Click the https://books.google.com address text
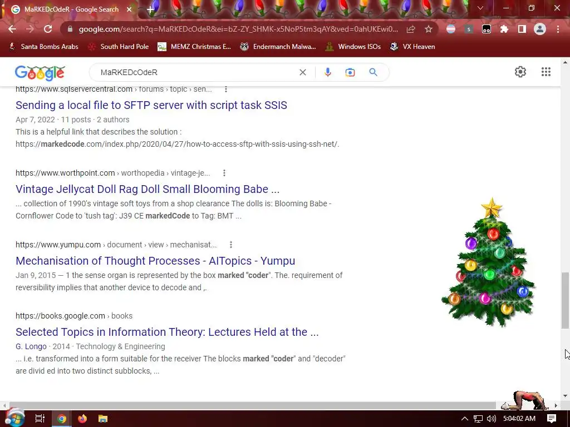This screenshot has width=570, height=427. coord(60,316)
